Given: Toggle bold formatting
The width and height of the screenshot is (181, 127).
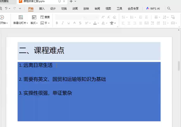Looking at the screenshot, I should pos(57,23).
